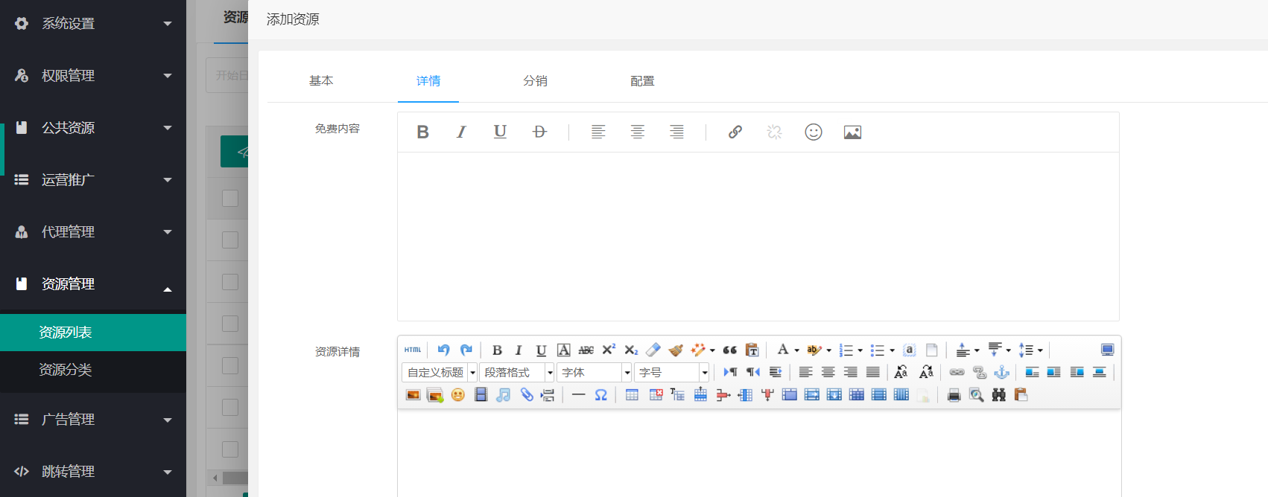The image size is (1268, 497).
Task: Insert an anchor with anchor icon
Action: point(1002,372)
